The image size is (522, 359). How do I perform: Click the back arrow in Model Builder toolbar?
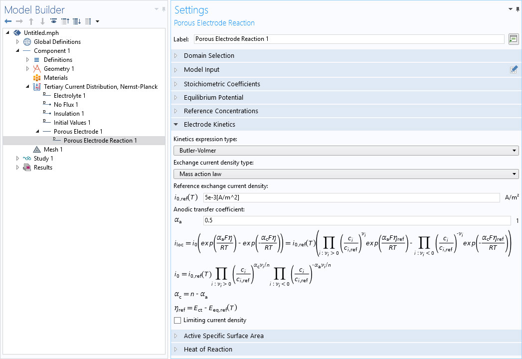coord(7,21)
